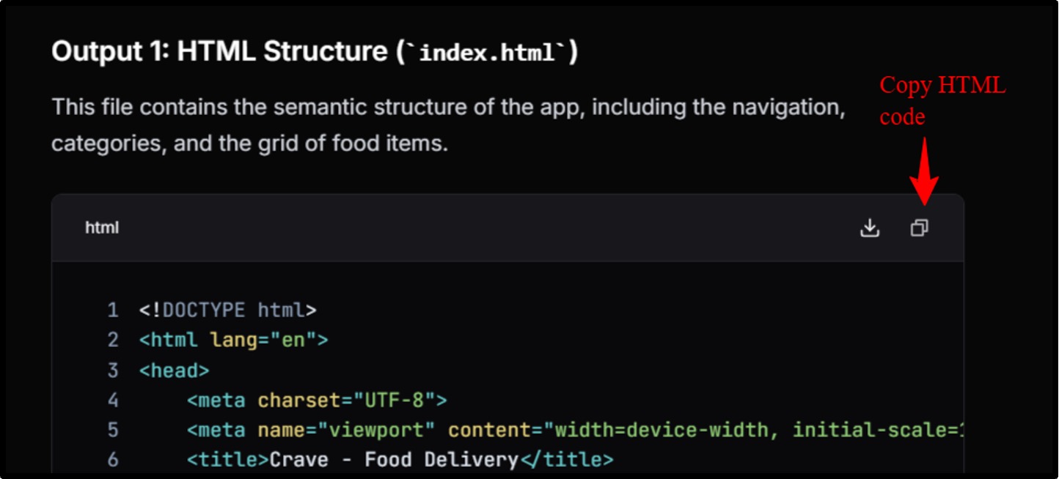1059x479 pixels.
Task: Select the DOCTYPE html declaration line
Action: pos(227,310)
